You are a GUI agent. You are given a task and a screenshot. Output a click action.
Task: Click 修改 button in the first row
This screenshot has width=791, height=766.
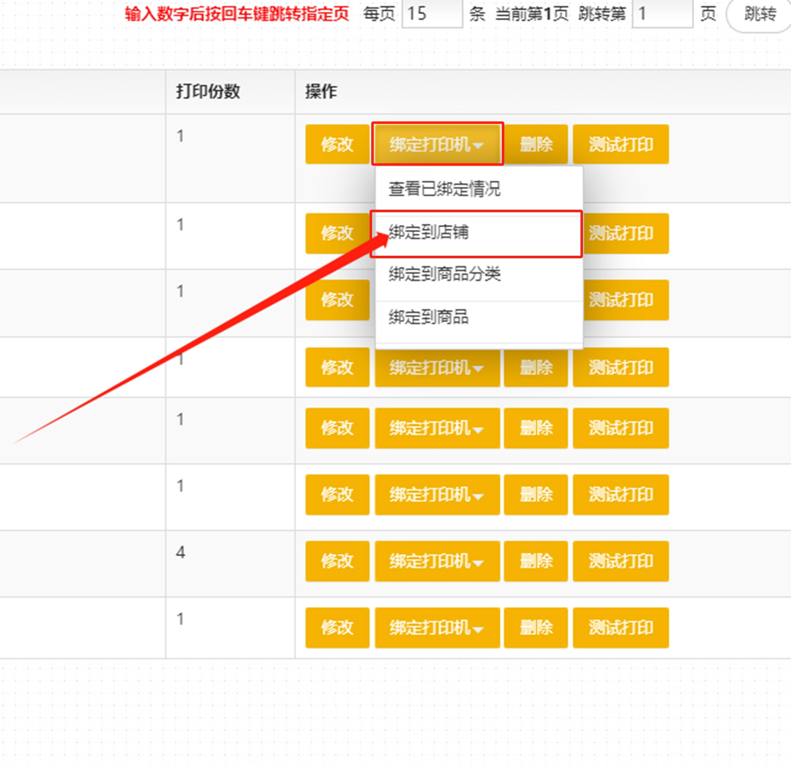[x=337, y=144]
